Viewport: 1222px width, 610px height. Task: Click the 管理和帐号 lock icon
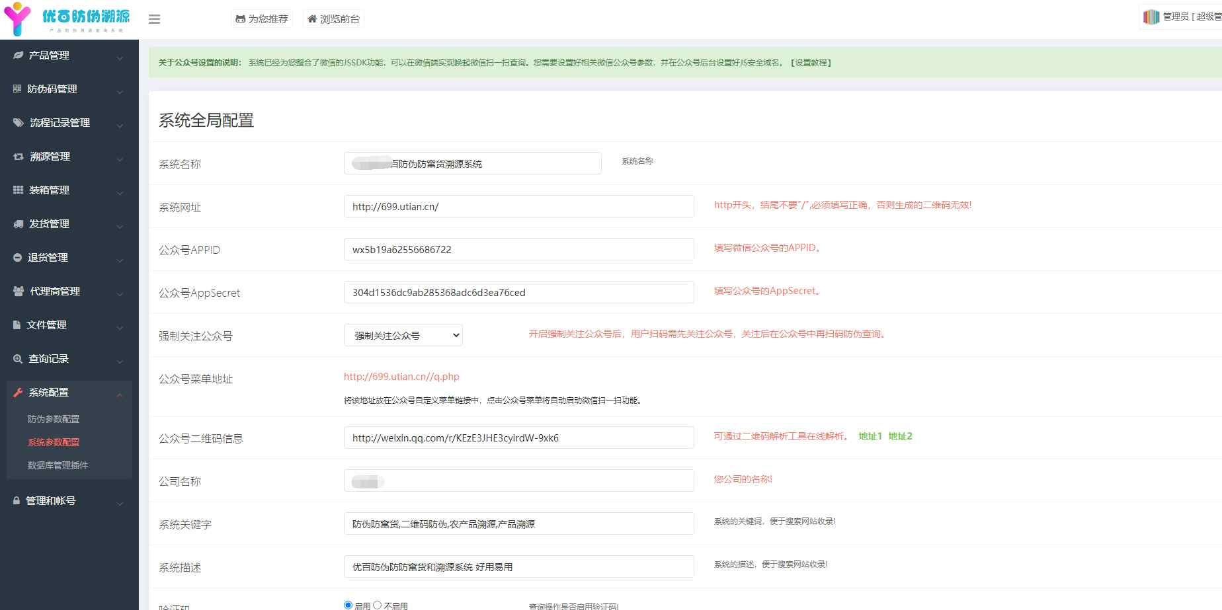pyautogui.click(x=17, y=501)
